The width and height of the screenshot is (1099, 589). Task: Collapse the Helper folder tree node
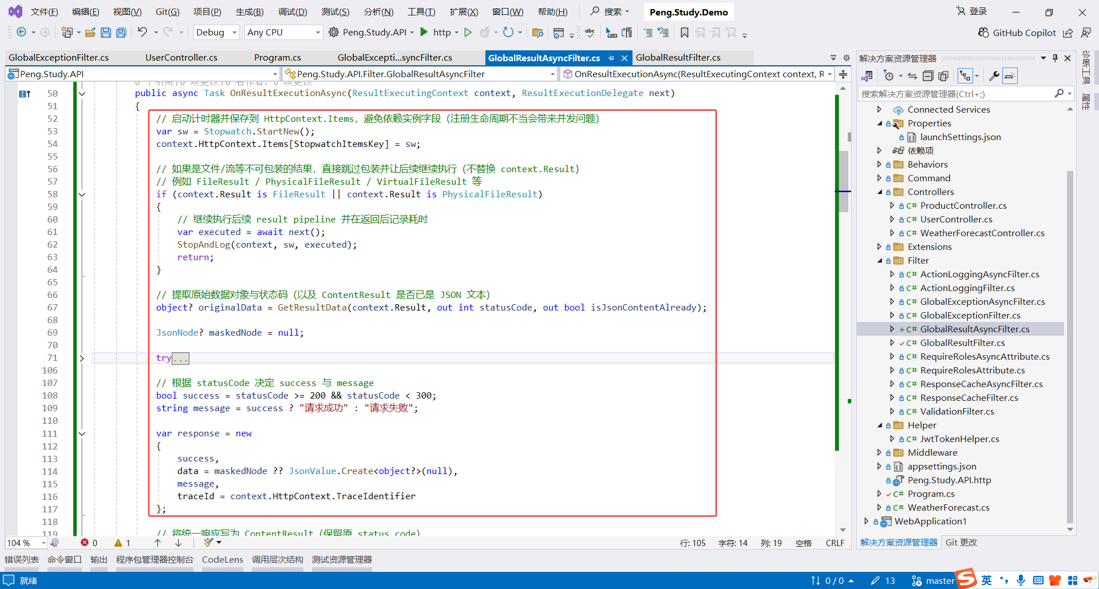(880, 425)
